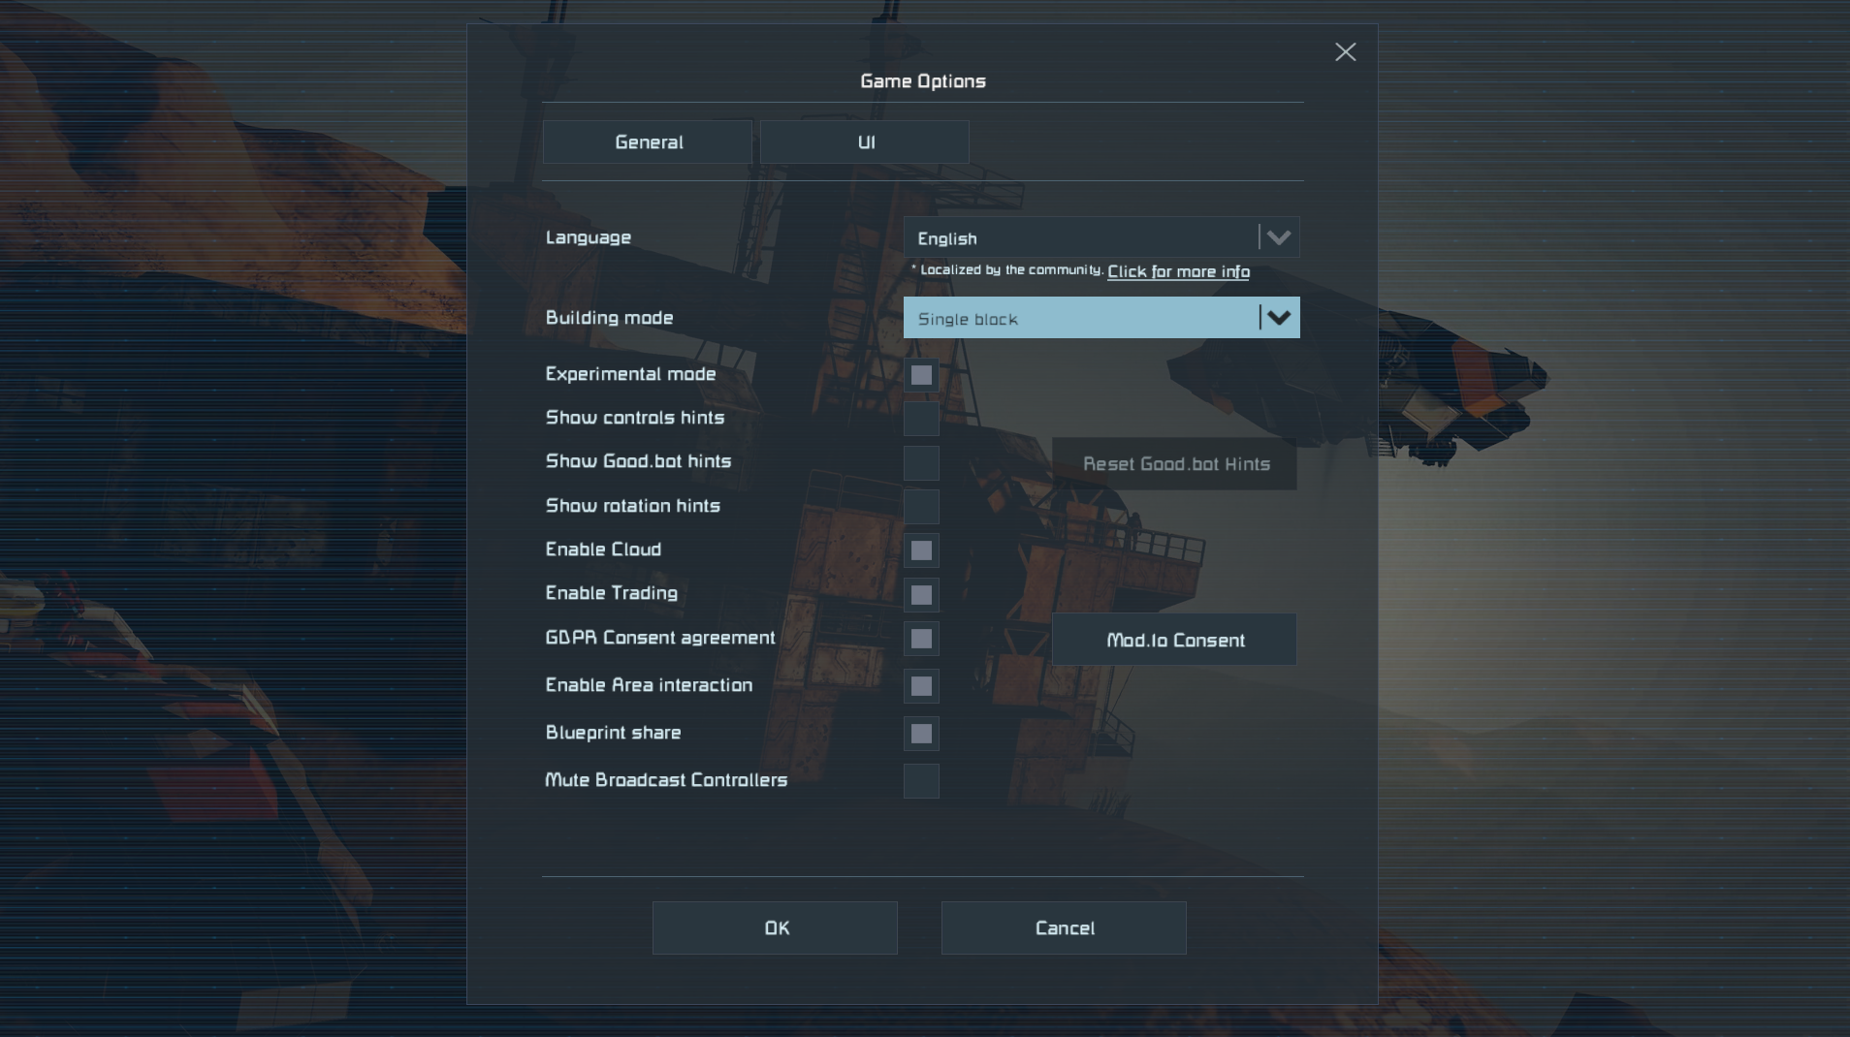Enable Show Good.bot hints checkbox

(921, 463)
